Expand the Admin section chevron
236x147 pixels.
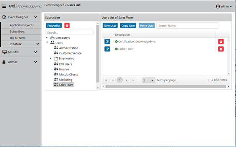[x=36, y=62]
